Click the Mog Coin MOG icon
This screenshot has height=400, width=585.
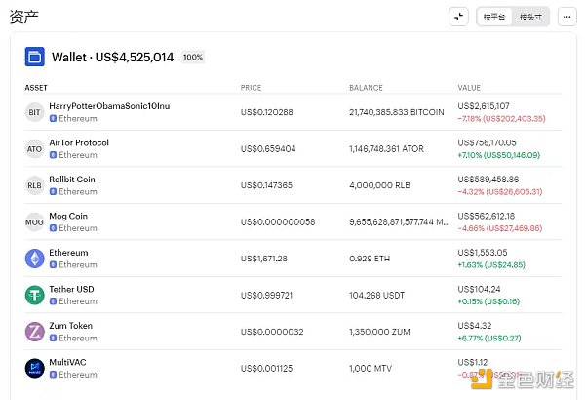coord(35,221)
